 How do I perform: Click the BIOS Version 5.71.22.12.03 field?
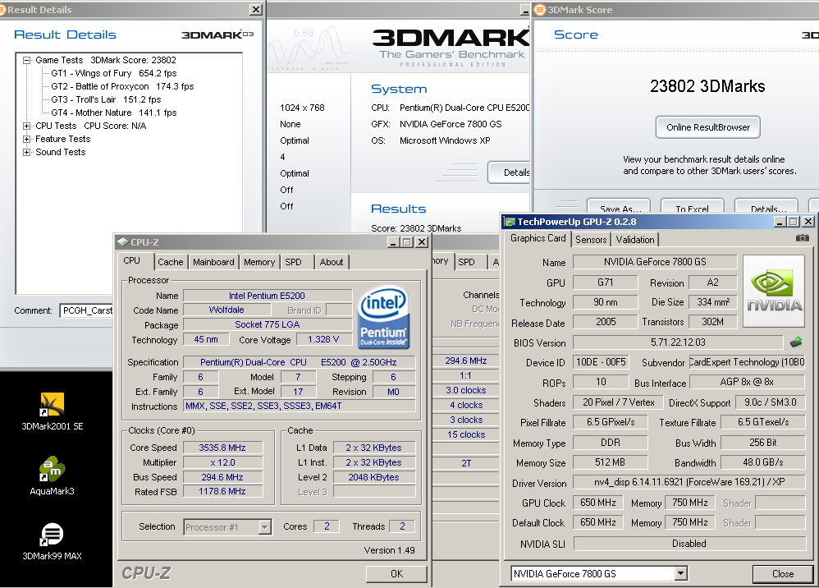pyautogui.click(x=678, y=342)
